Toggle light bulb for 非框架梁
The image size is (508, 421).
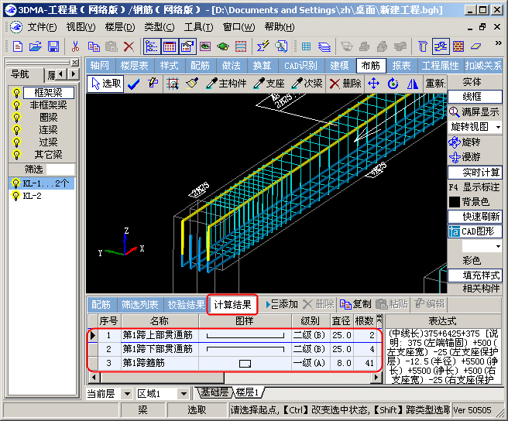click(16, 105)
